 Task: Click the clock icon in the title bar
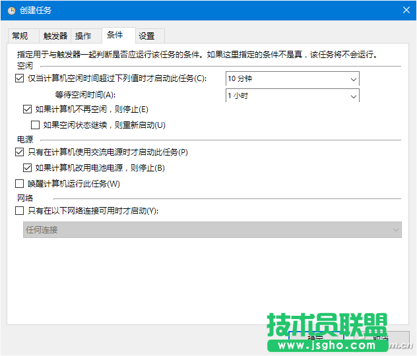[x=11, y=10]
